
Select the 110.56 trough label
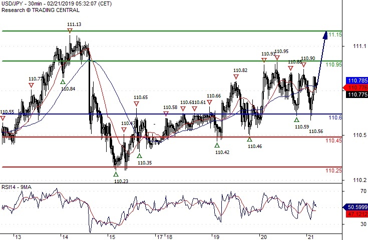point(316,131)
